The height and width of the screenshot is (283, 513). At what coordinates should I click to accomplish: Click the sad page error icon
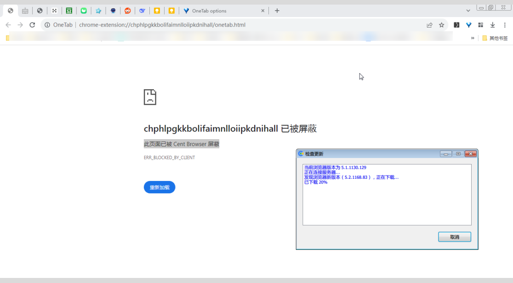click(x=150, y=97)
